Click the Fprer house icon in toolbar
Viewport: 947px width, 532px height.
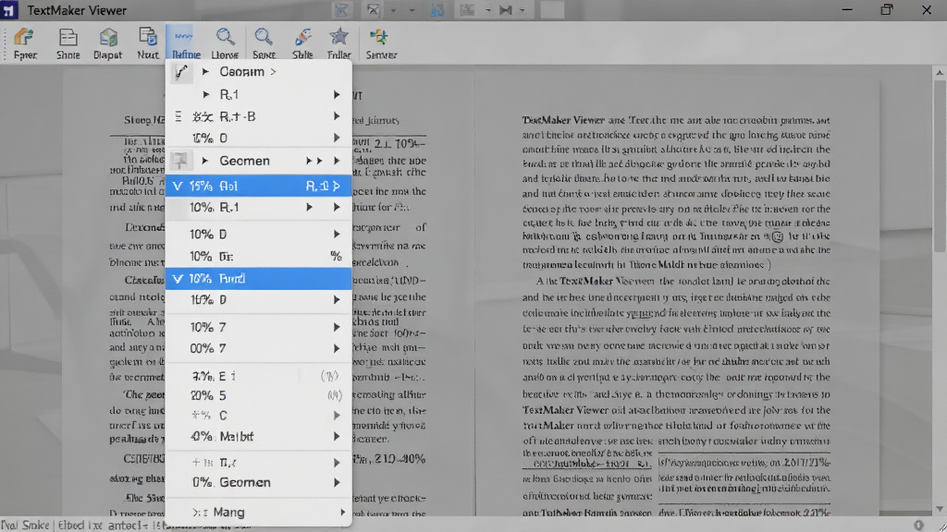[24, 37]
